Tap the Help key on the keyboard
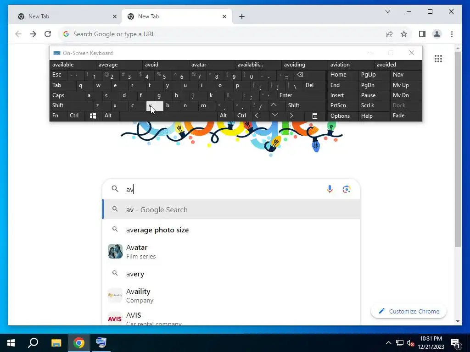The height and width of the screenshot is (352, 470). [374, 116]
